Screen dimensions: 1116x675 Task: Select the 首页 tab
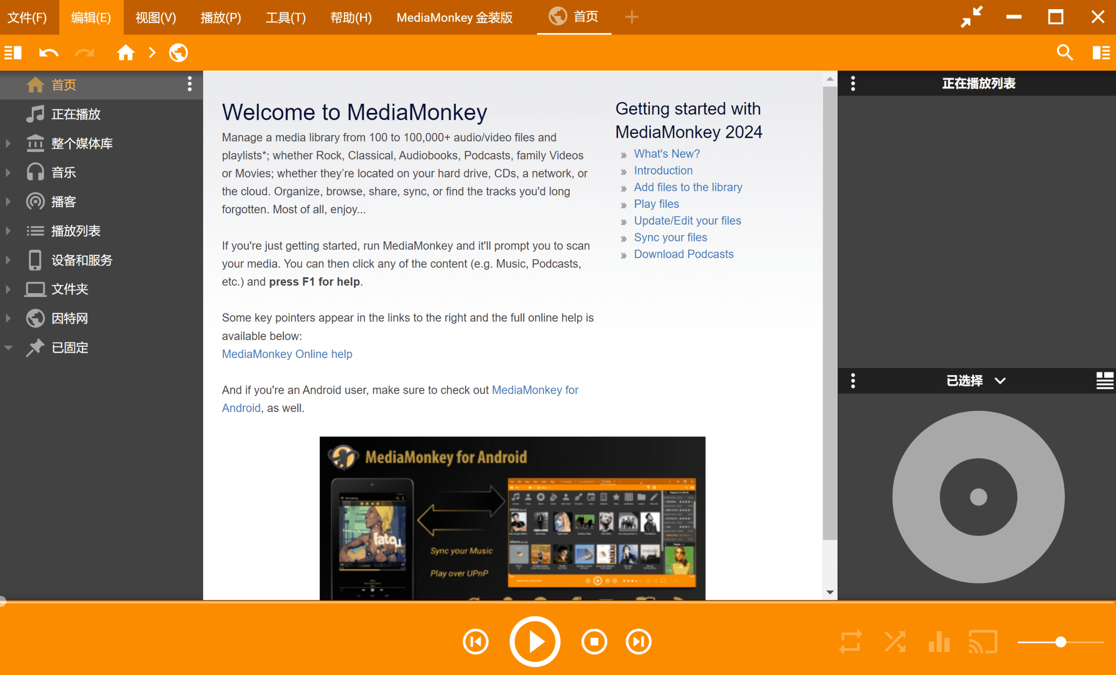click(x=574, y=17)
